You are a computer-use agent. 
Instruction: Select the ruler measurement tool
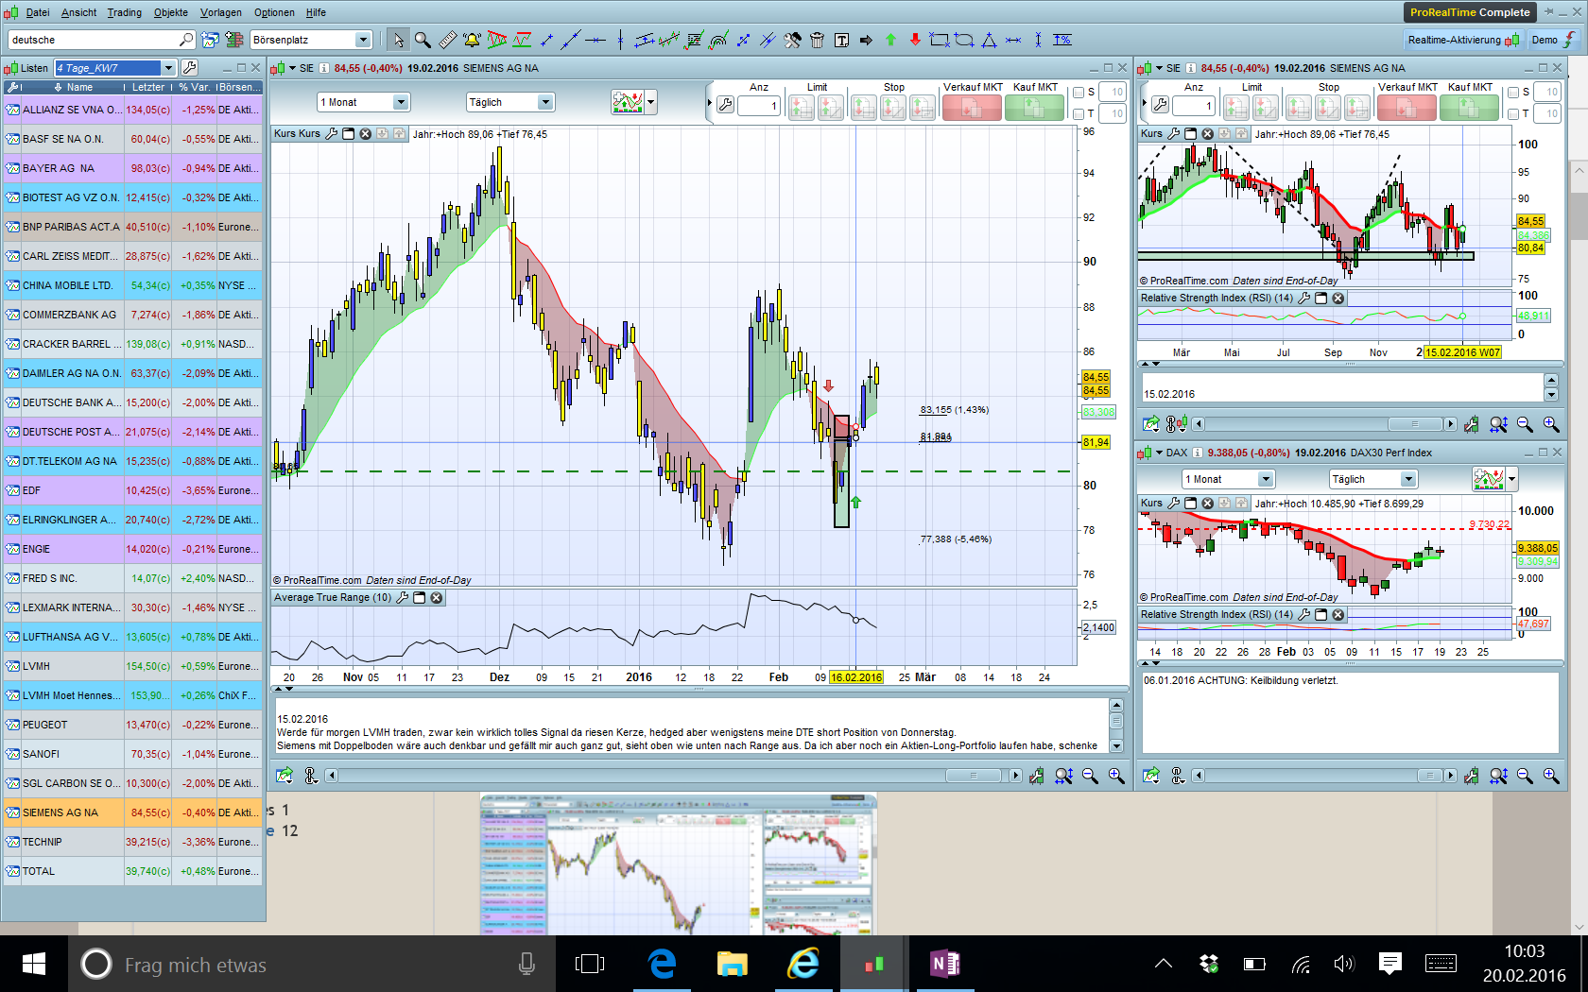(x=447, y=40)
